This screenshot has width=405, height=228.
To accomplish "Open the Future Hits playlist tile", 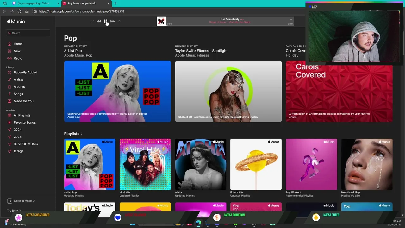I will point(256,164).
